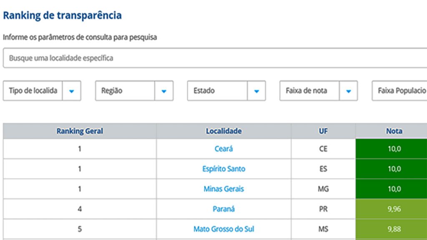The height and width of the screenshot is (240, 427).
Task: Open the Paraná locality link
Action: (x=224, y=209)
